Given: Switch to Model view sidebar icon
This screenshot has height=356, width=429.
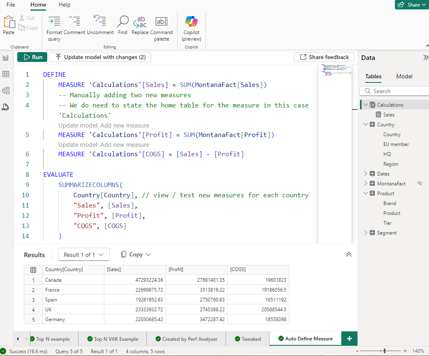Looking at the screenshot, I should coord(6,91).
